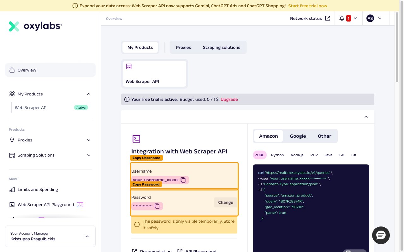The height and width of the screenshot is (252, 404).
Task: Switch to the Other code example tab
Action: [x=324, y=136]
